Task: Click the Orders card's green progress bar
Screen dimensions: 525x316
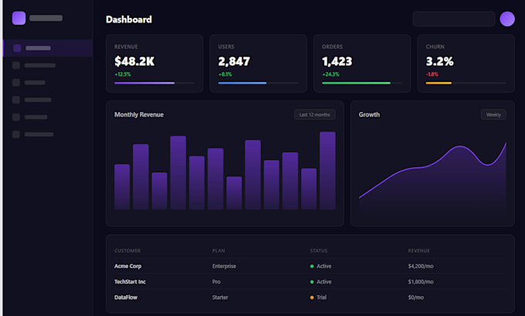Action: tap(356, 83)
